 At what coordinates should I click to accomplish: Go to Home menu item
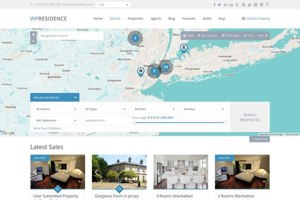98,18
